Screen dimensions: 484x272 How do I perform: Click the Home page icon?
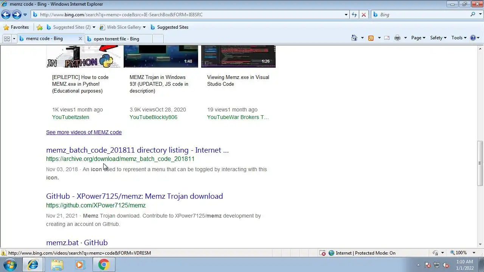coord(354,38)
